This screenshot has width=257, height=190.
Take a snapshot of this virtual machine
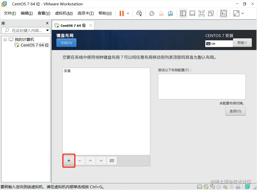click(x=152, y=14)
